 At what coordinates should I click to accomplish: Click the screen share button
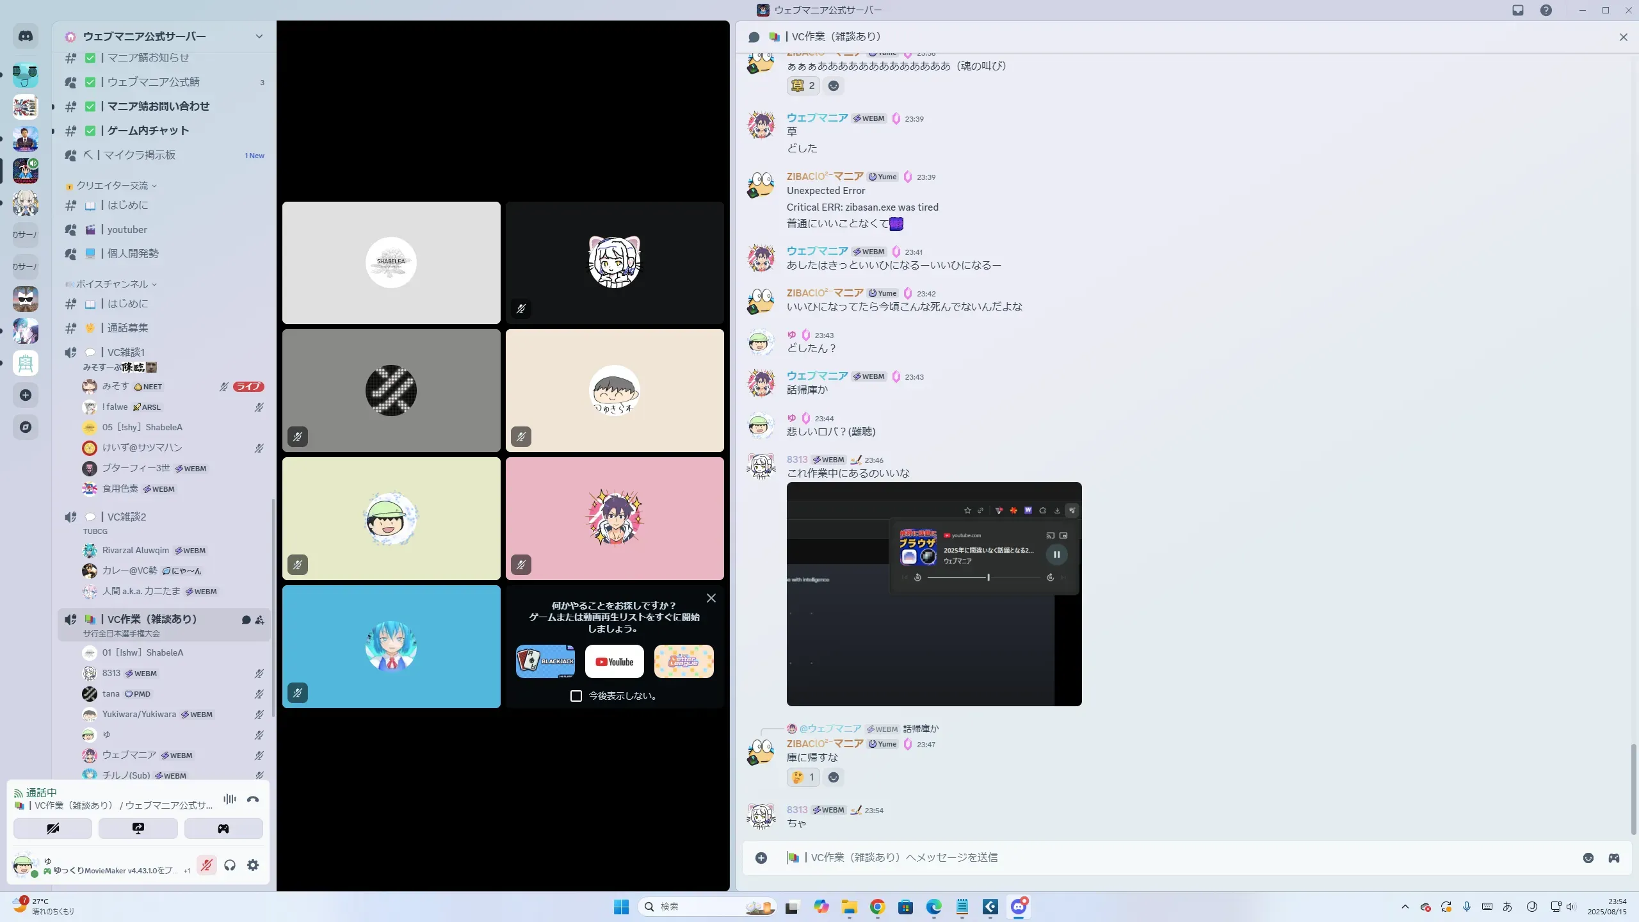point(138,829)
